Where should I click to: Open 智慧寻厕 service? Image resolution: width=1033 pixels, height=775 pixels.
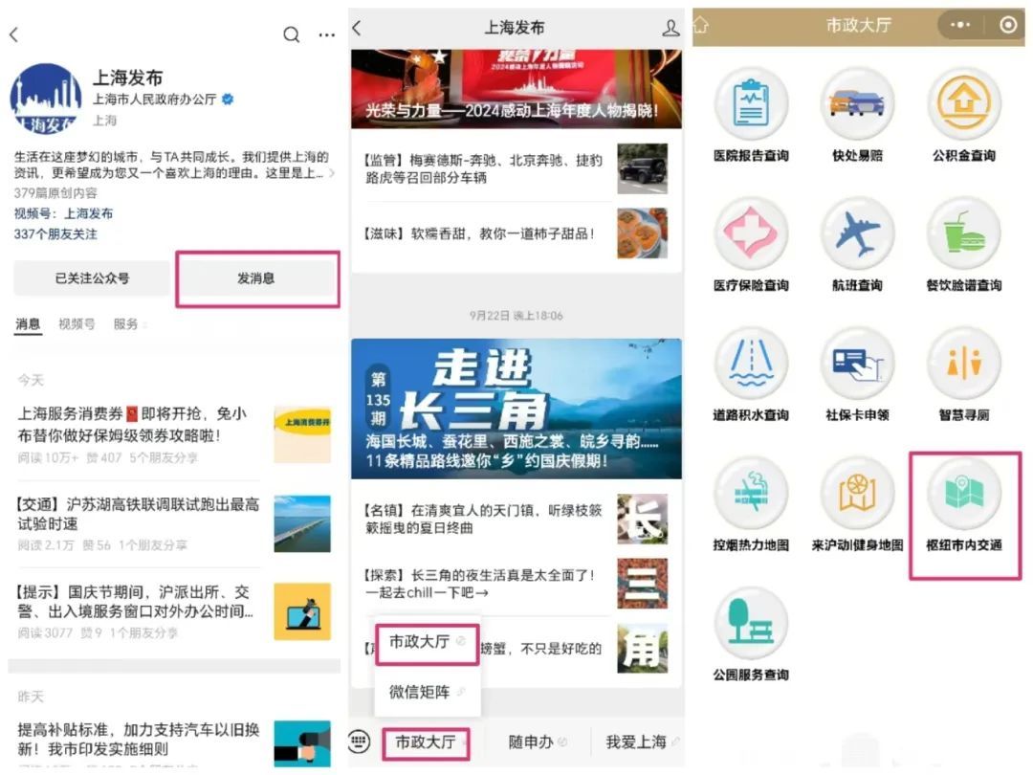964,376
